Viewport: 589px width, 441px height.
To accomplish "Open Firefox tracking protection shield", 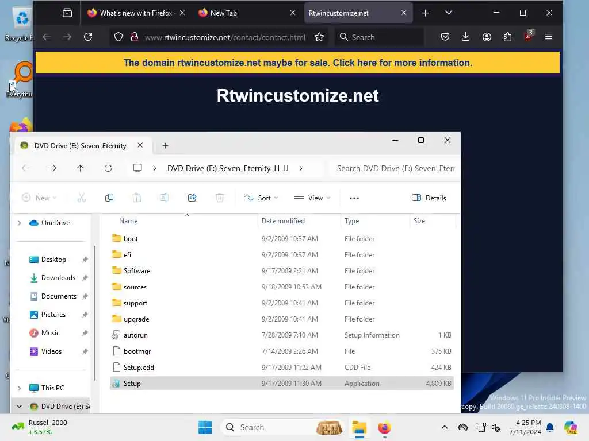I will (118, 37).
